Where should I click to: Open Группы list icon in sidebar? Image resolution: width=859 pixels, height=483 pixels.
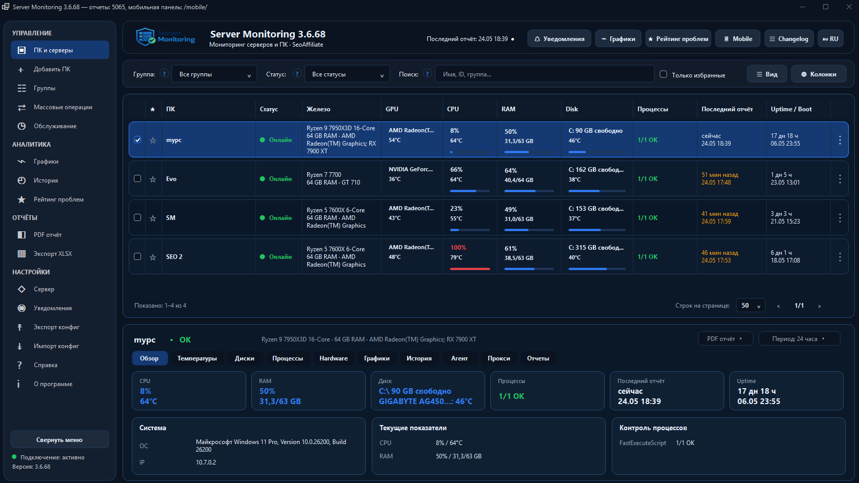coord(22,88)
